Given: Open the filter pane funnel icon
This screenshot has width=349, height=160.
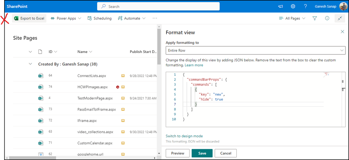Looking at the screenshot, I should (x=314, y=18).
